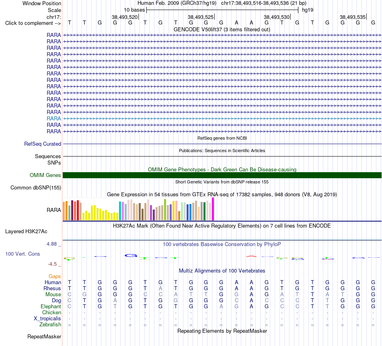Click the magenta bar in the GTEx expression chart
Screen dimensions: 382x346
[213, 209]
